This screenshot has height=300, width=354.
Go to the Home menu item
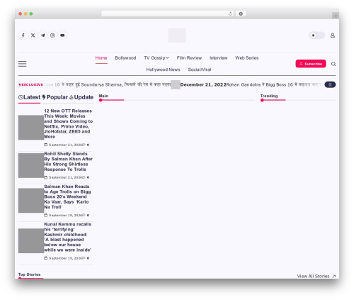tap(101, 58)
